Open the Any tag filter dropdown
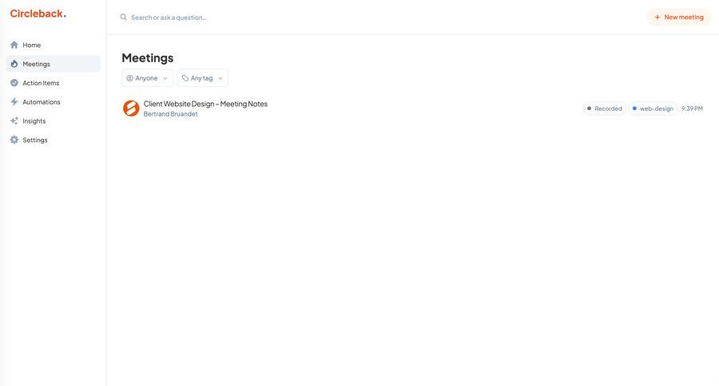Image resolution: width=719 pixels, height=386 pixels. tap(202, 78)
